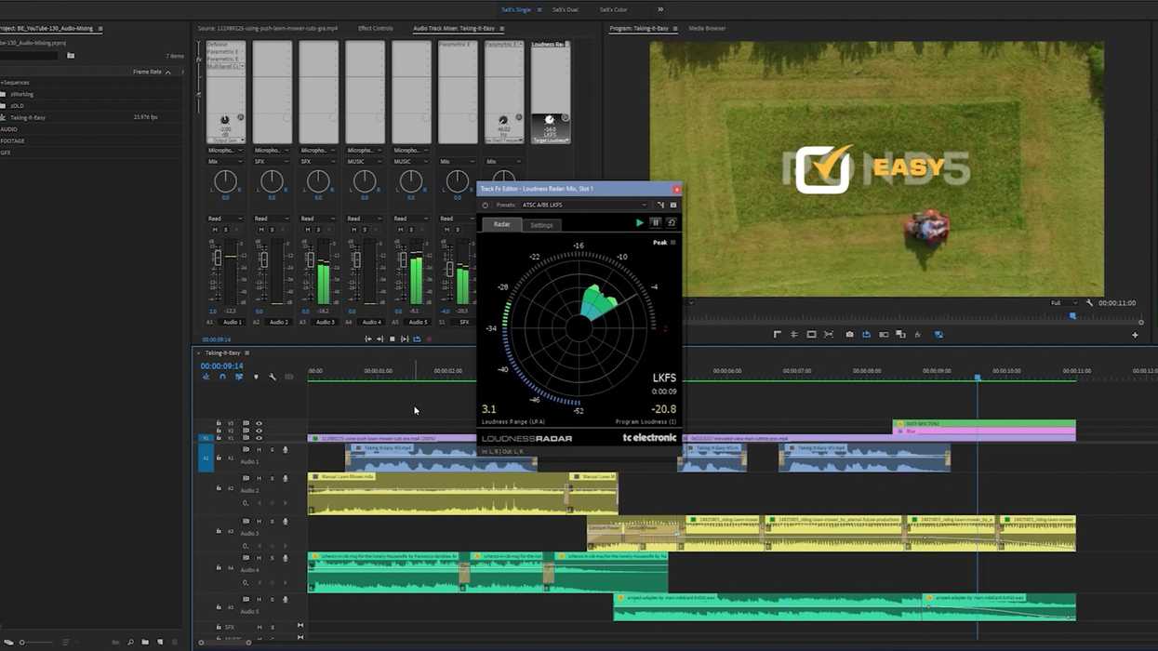Mute the Audio 3 mixer channel

[x=308, y=230]
